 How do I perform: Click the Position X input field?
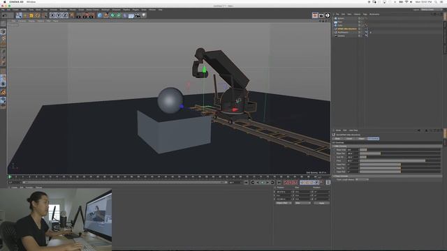[x=284, y=192]
